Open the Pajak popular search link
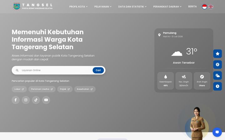Image resolution: width=225 pixels, height=140 pixels. (65, 89)
